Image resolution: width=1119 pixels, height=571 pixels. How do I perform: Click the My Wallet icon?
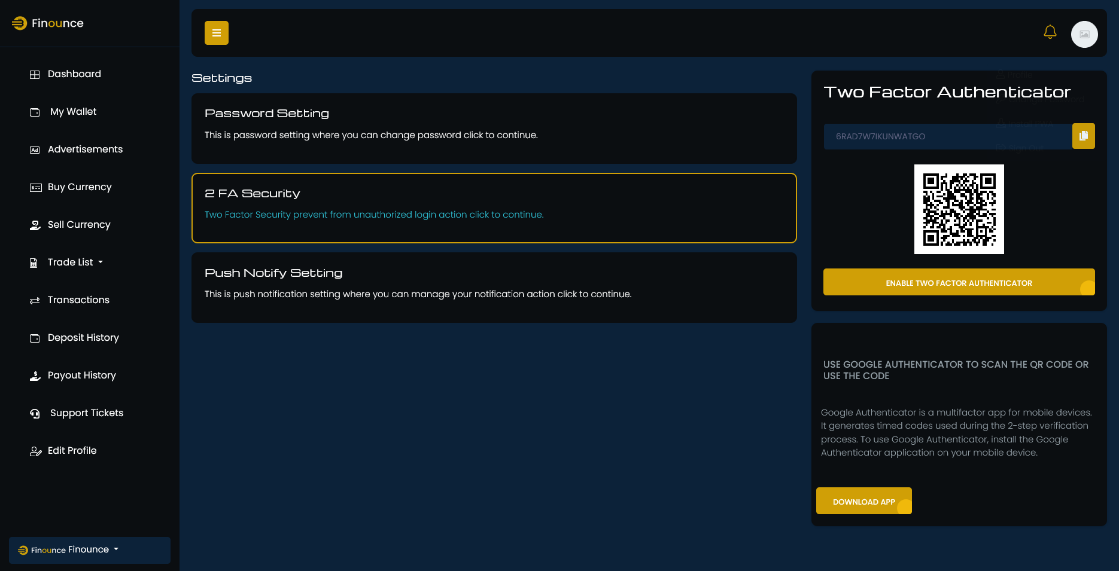coord(35,112)
